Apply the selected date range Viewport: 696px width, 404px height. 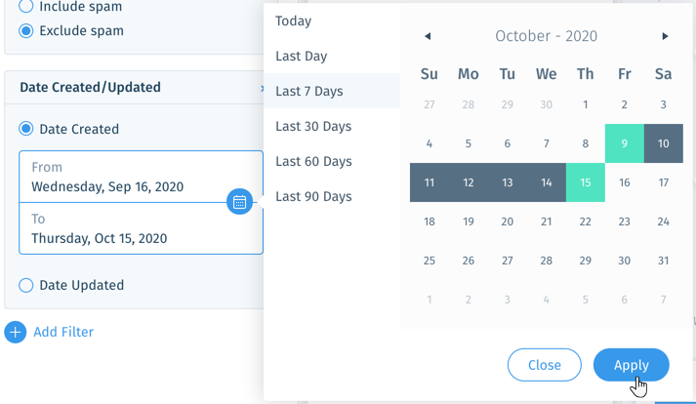coord(632,365)
